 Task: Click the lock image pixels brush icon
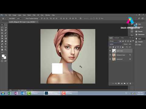[x=116, y=47]
